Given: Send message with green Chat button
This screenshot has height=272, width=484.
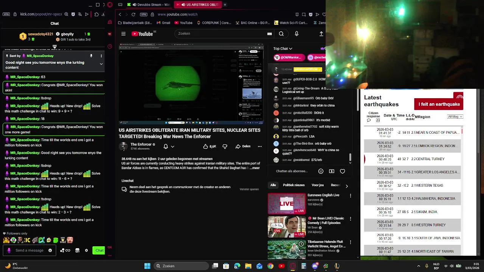Looking at the screenshot, I should pyautogui.click(x=99, y=250).
